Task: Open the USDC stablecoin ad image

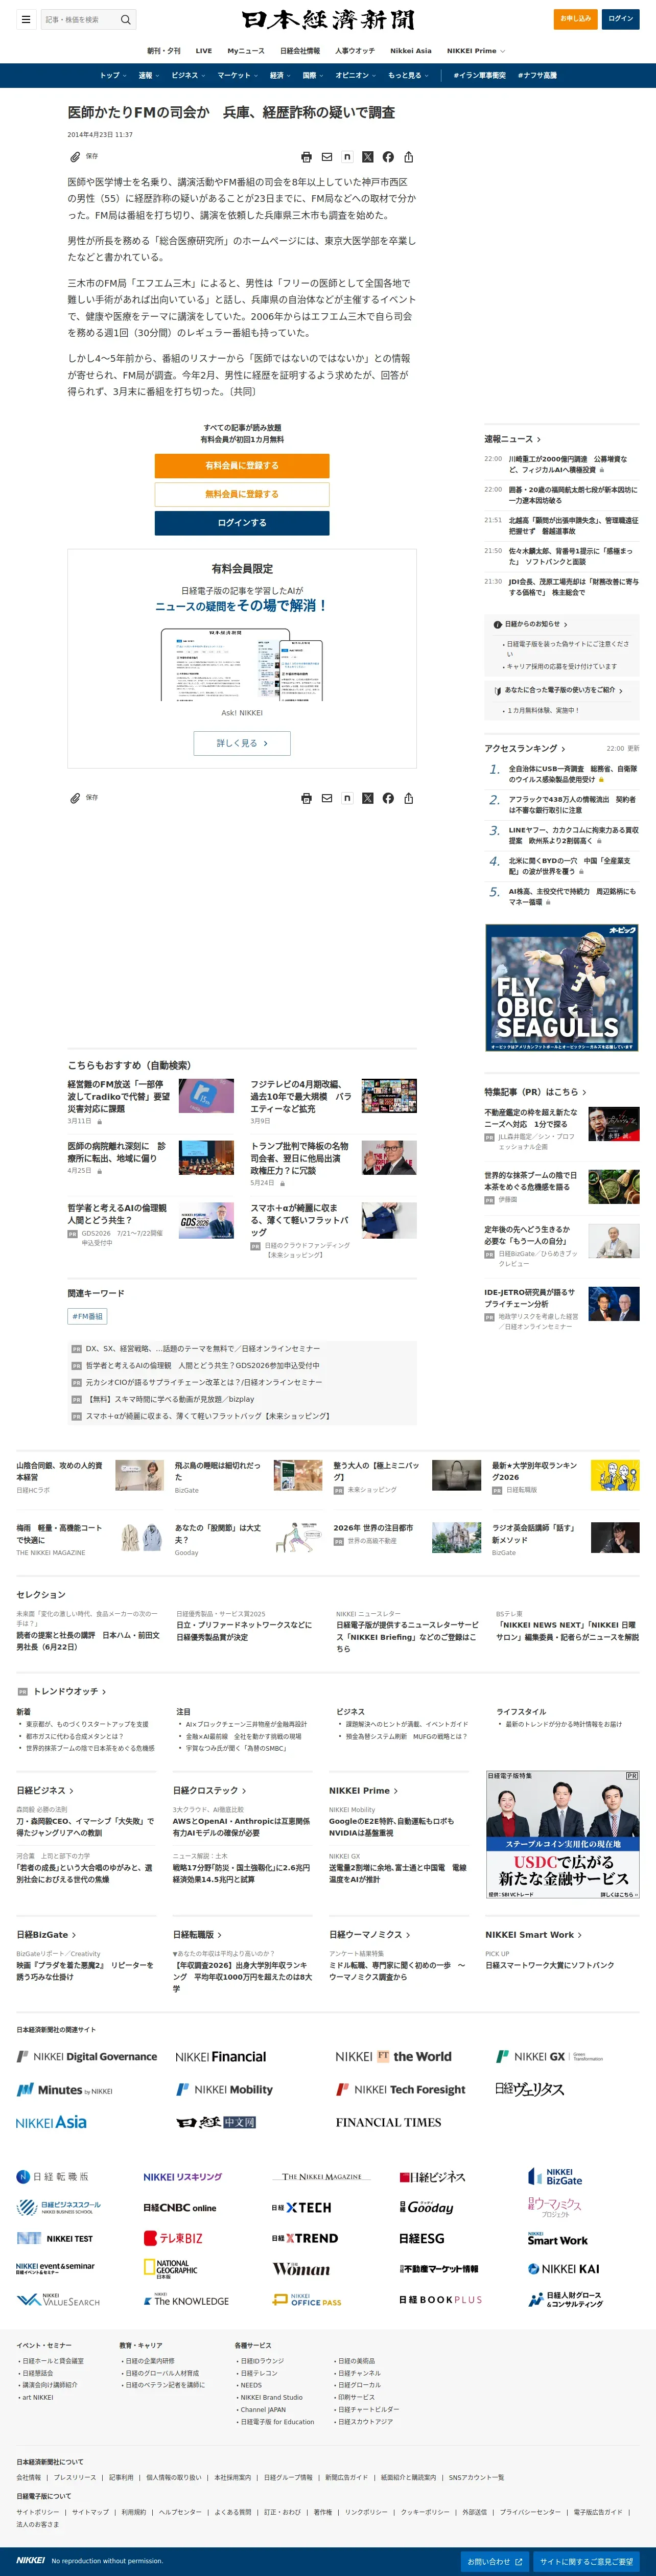Action: (x=562, y=1835)
